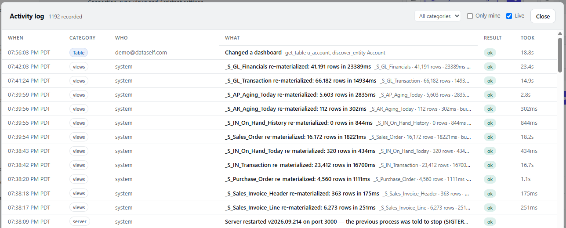Click the 844ms duration value
Screen dimensions: 566x228
pos(529,123)
